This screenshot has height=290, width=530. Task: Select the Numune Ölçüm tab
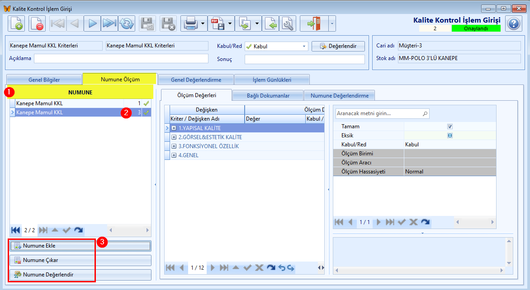(x=120, y=79)
